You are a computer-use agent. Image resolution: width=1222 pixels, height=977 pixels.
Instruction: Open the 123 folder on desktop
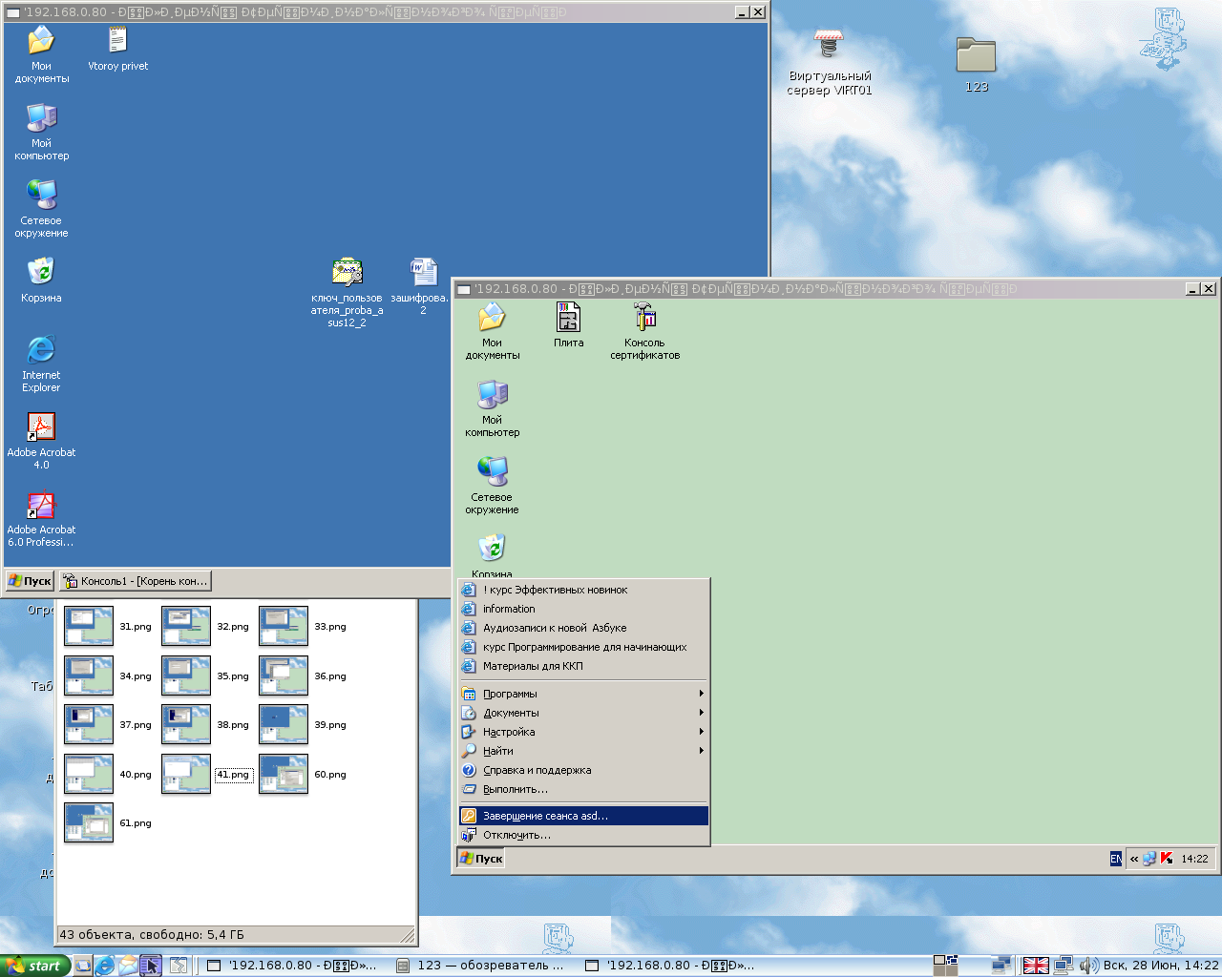point(976,55)
